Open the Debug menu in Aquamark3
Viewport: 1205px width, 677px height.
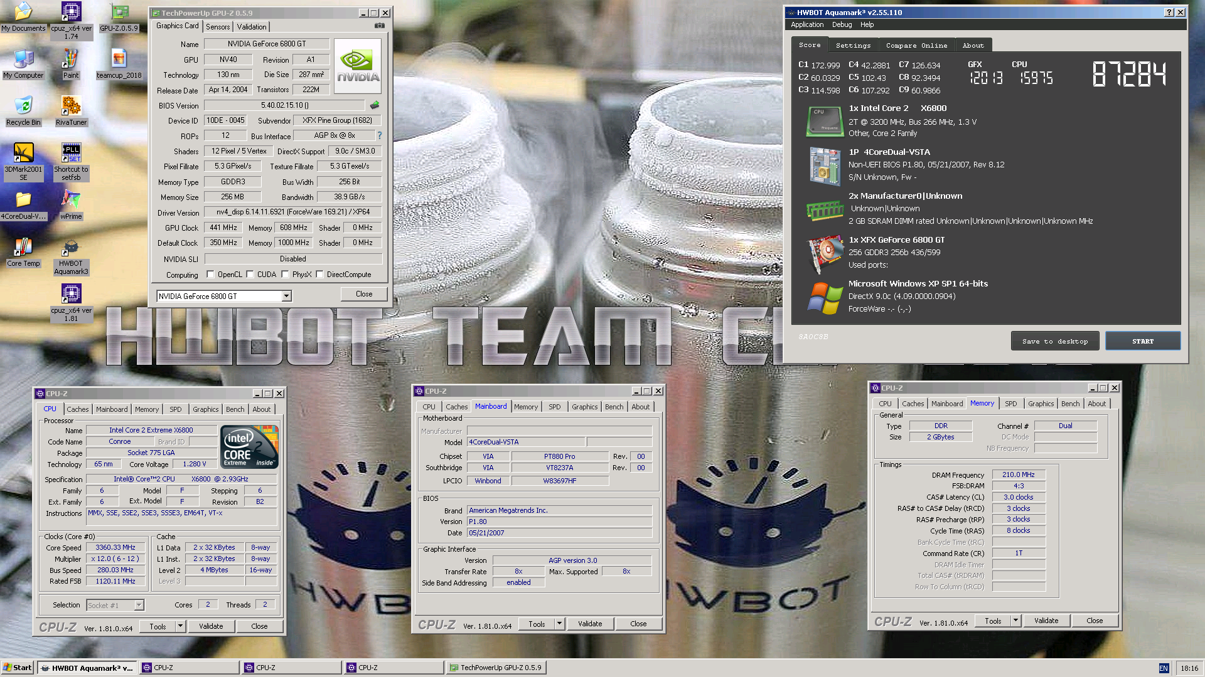(842, 24)
